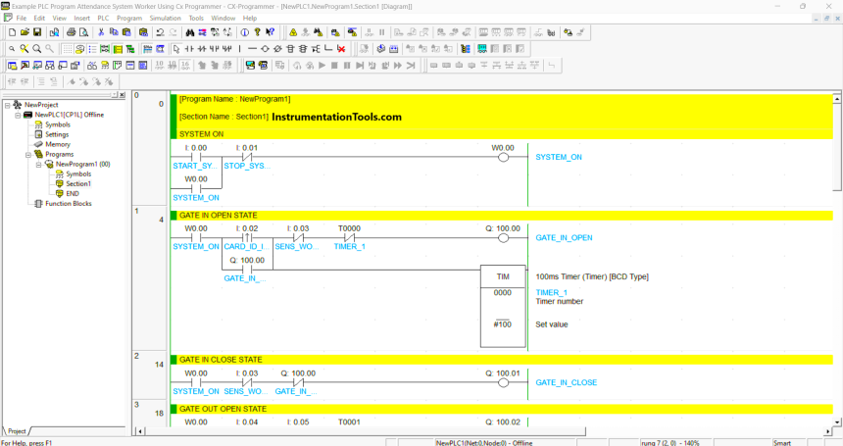Viewport: 843px width, 446px height.
Task: Click the Print icon in toolbar
Action: pyautogui.click(x=71, y=32)
